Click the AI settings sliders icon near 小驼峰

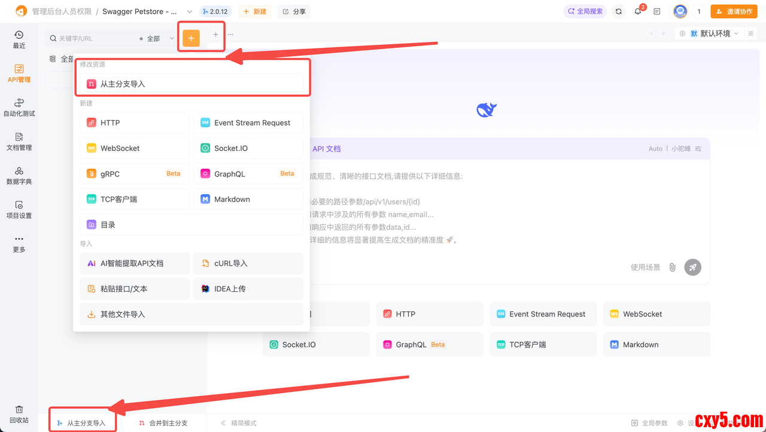698,149
